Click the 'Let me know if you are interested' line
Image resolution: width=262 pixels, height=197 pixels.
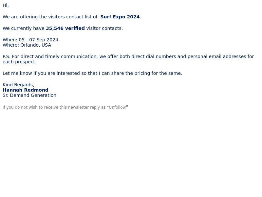tap(92, 73)
